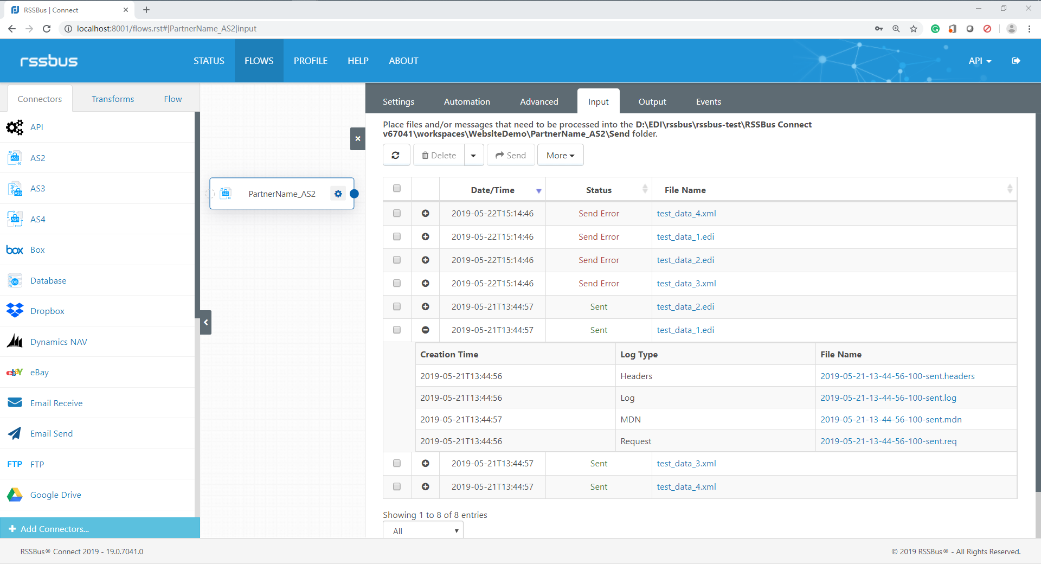This screenshot has width=1041, height=564.
Task: Select the Google Drive connector icon
Action: coord(15,495)
